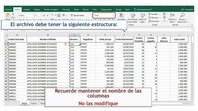Screen dimensions: 198x111
Task: Click the Compartir share button
Action: pos(187,10)
